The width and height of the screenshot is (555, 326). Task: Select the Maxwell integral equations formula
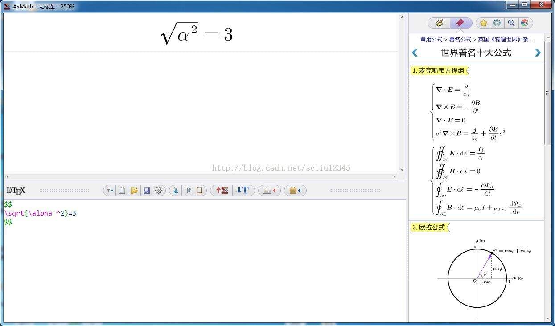(x=476, y=180)
